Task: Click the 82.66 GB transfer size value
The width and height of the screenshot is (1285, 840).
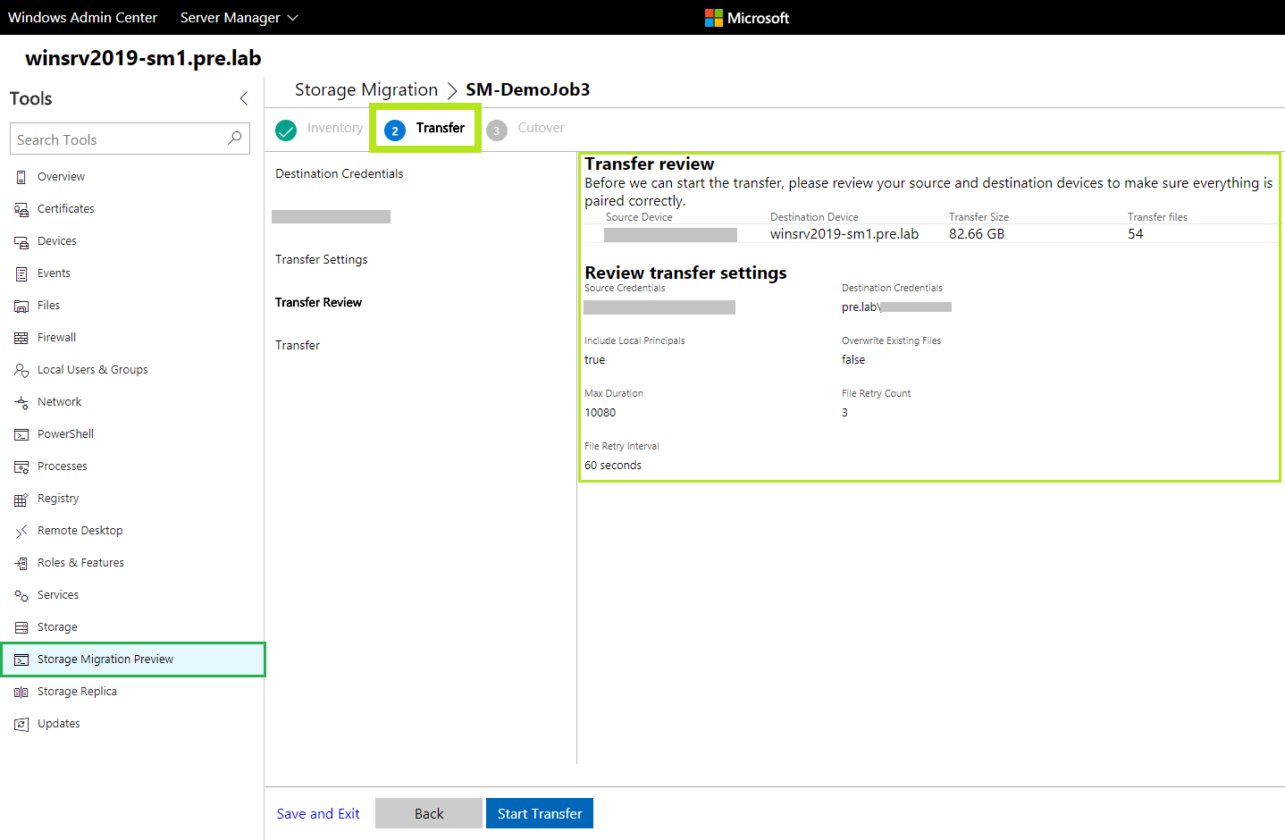Action: (x=977, y=234)
